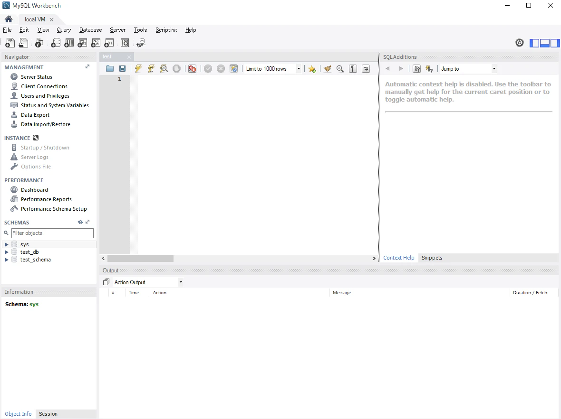Create a new stored procedure icon

tap(96, 43)
